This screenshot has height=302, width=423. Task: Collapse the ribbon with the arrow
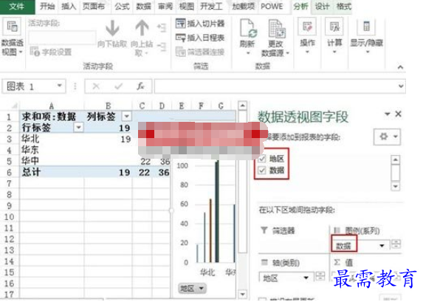click(x=400, y=67)
